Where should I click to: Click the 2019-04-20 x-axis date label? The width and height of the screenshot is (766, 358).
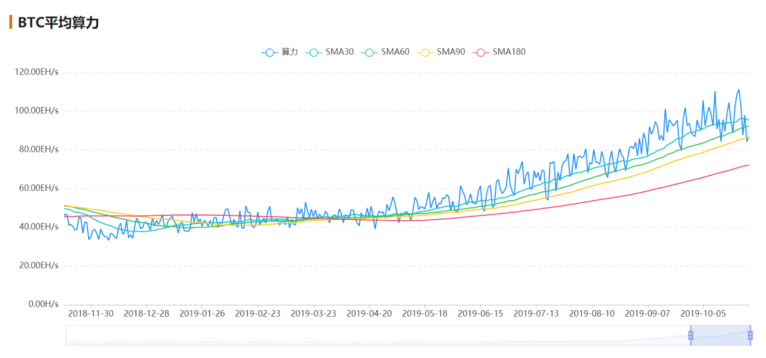(369, 313)
